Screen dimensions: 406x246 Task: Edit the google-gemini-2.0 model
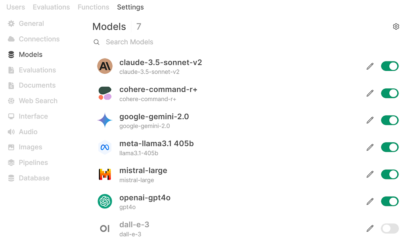coord(370,120)
